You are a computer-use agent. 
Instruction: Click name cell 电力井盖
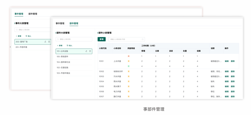117,92
